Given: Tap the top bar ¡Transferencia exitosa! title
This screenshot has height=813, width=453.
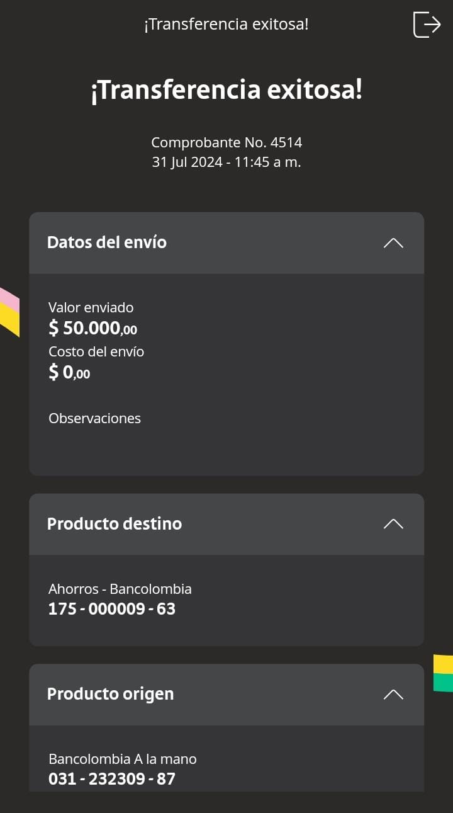Looking at the screenshot, I should 226,25.
